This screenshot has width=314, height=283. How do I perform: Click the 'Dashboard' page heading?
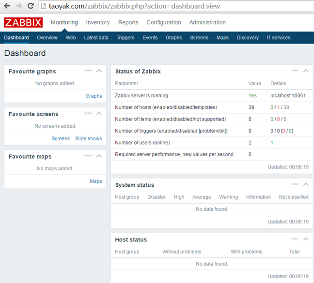[25, 53]
